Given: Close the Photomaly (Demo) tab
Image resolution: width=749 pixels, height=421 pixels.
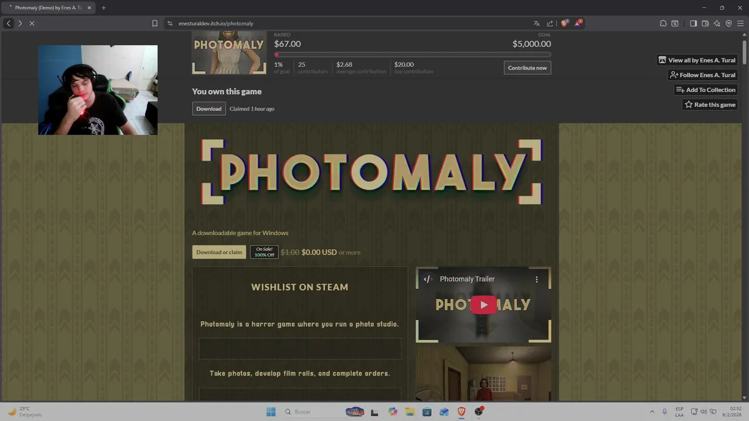Looking at the screenshot, I should (90, 8).
